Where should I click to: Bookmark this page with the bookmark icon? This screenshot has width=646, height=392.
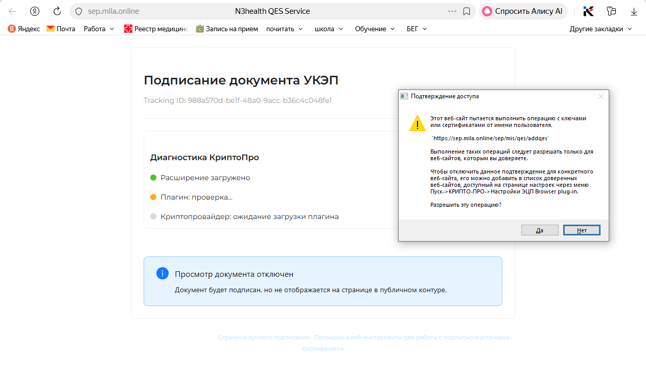coord(467,11)
